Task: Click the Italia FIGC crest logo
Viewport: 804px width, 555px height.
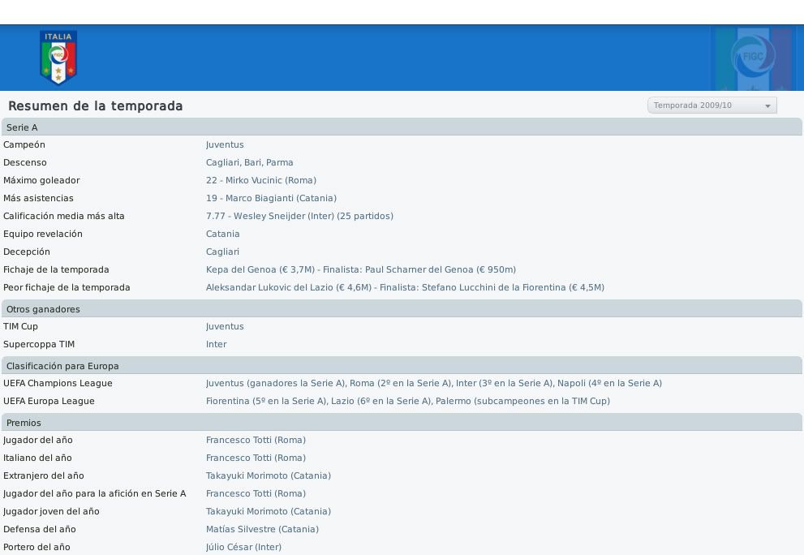Action: pos(58,57)
